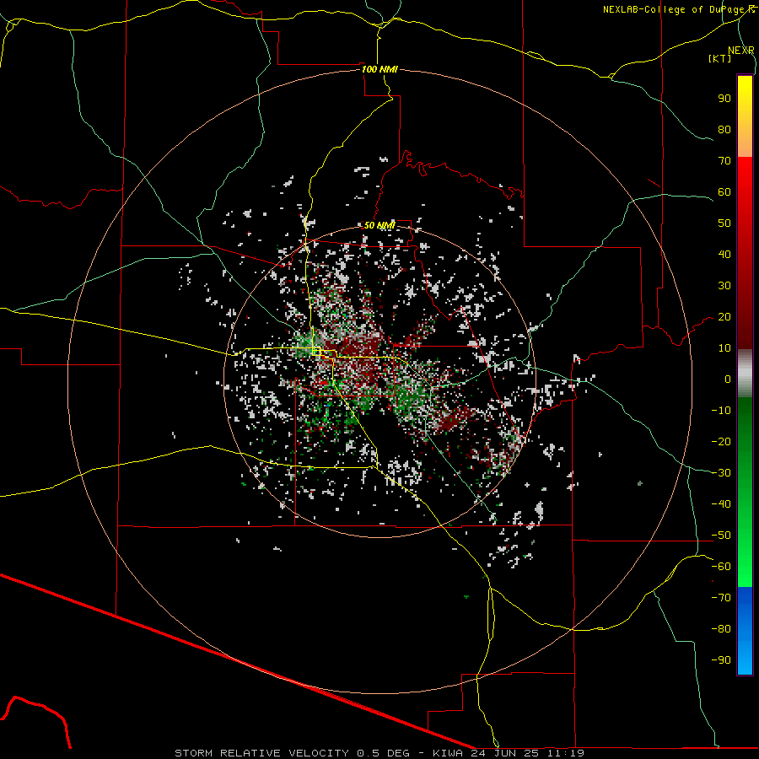
Task: Click the positive 60 knot scale label
Action: pyautogui.click(x=724, y=191)
